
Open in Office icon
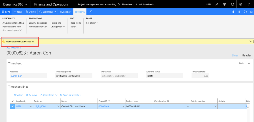[233, 12]
